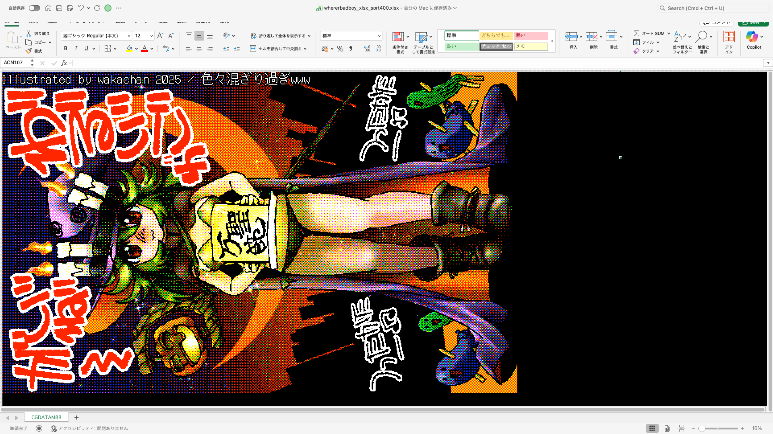Expand the fill color dropdown arrow

[136, 48]
